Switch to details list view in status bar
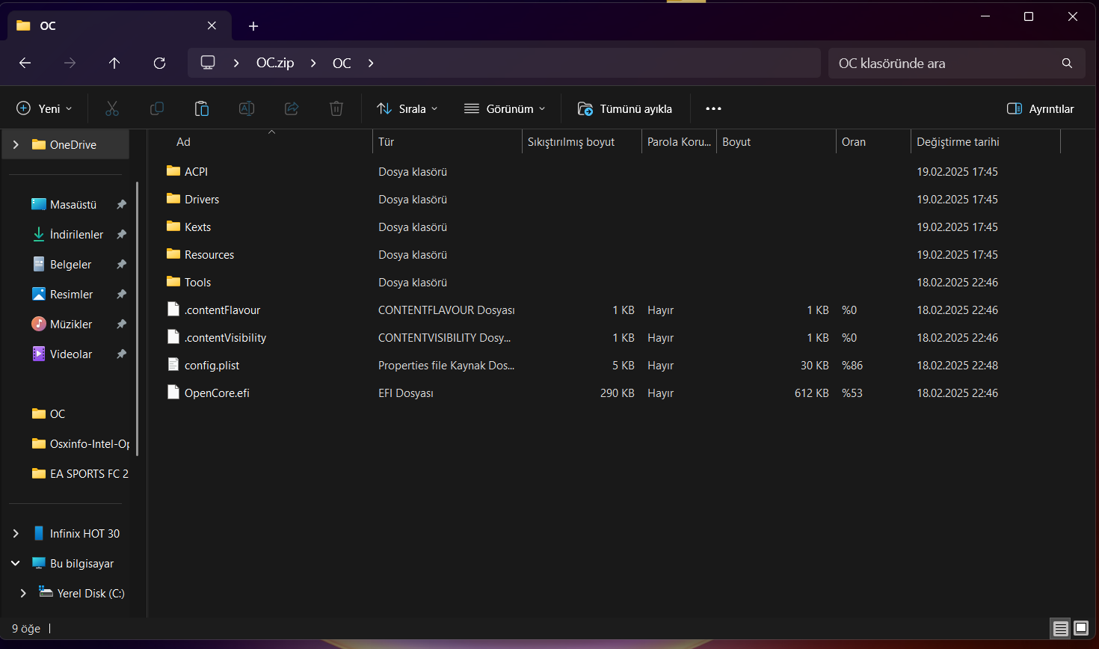 pyautogui.click(x=1060, y=628)
